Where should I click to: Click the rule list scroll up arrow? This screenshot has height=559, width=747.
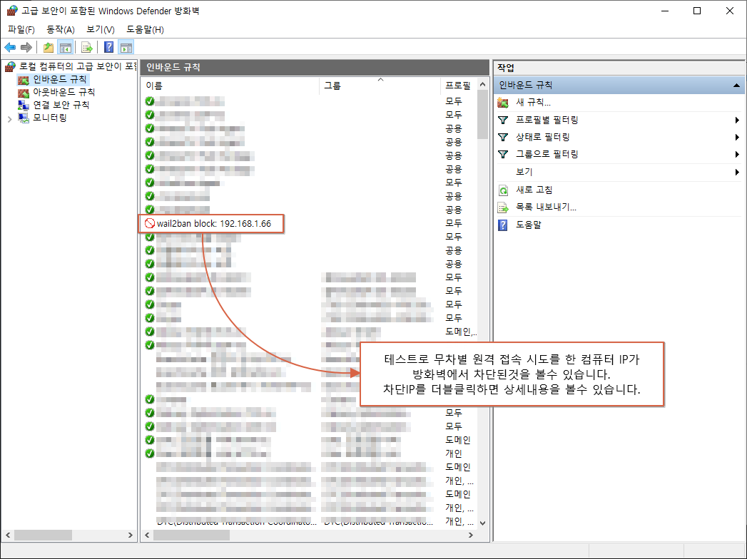point(482,84)
